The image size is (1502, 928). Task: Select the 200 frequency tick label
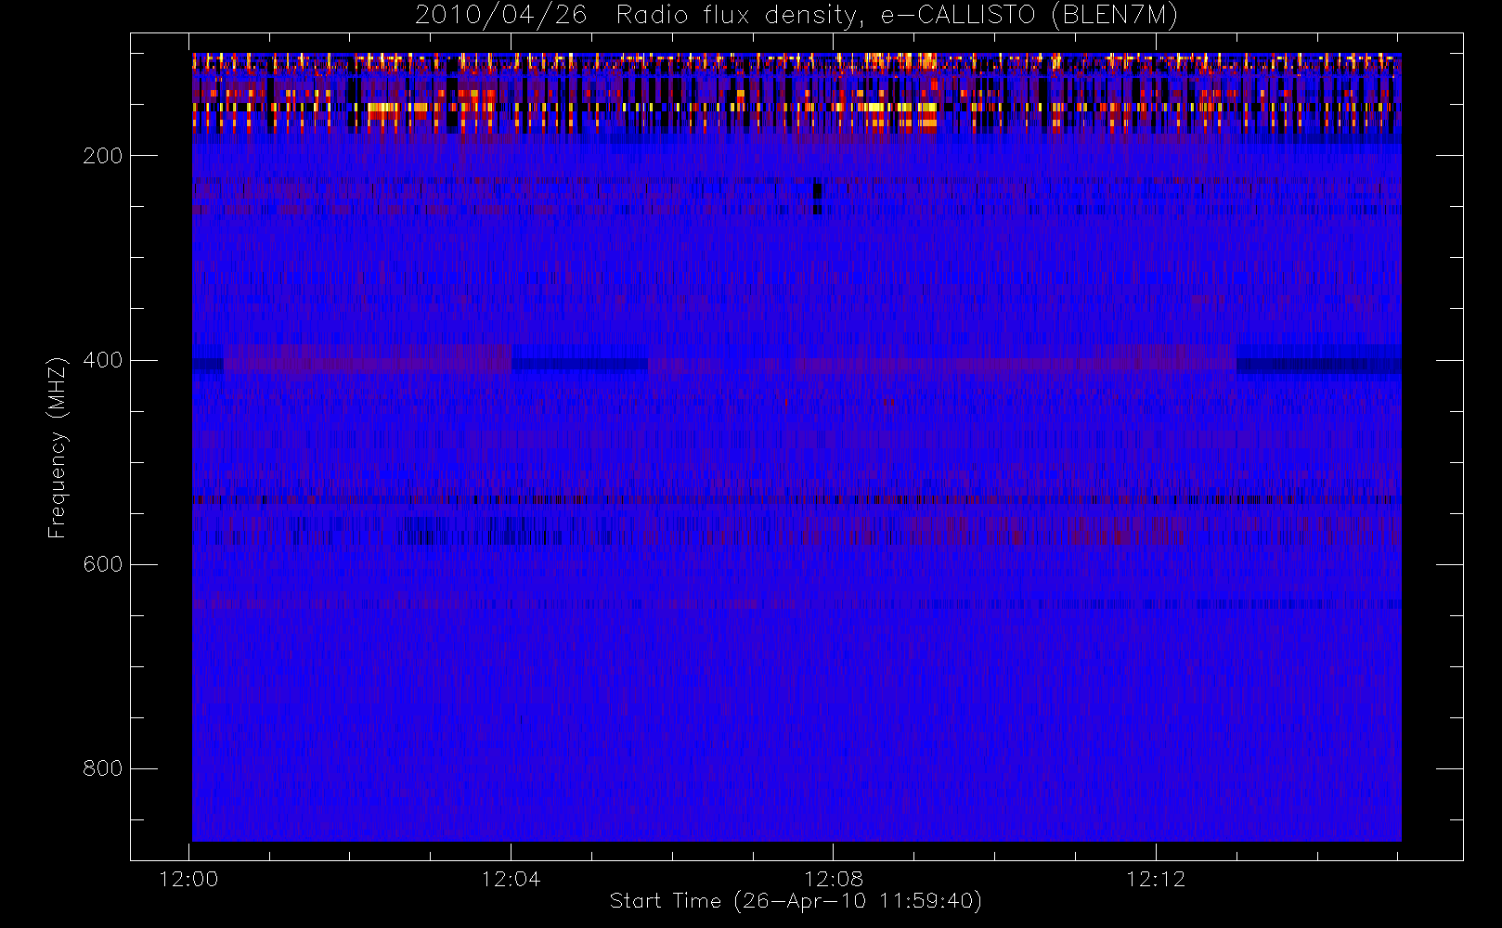(103, 156)
